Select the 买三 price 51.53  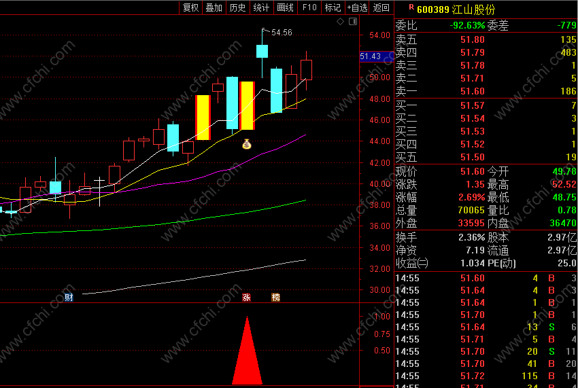click(472, 132)
